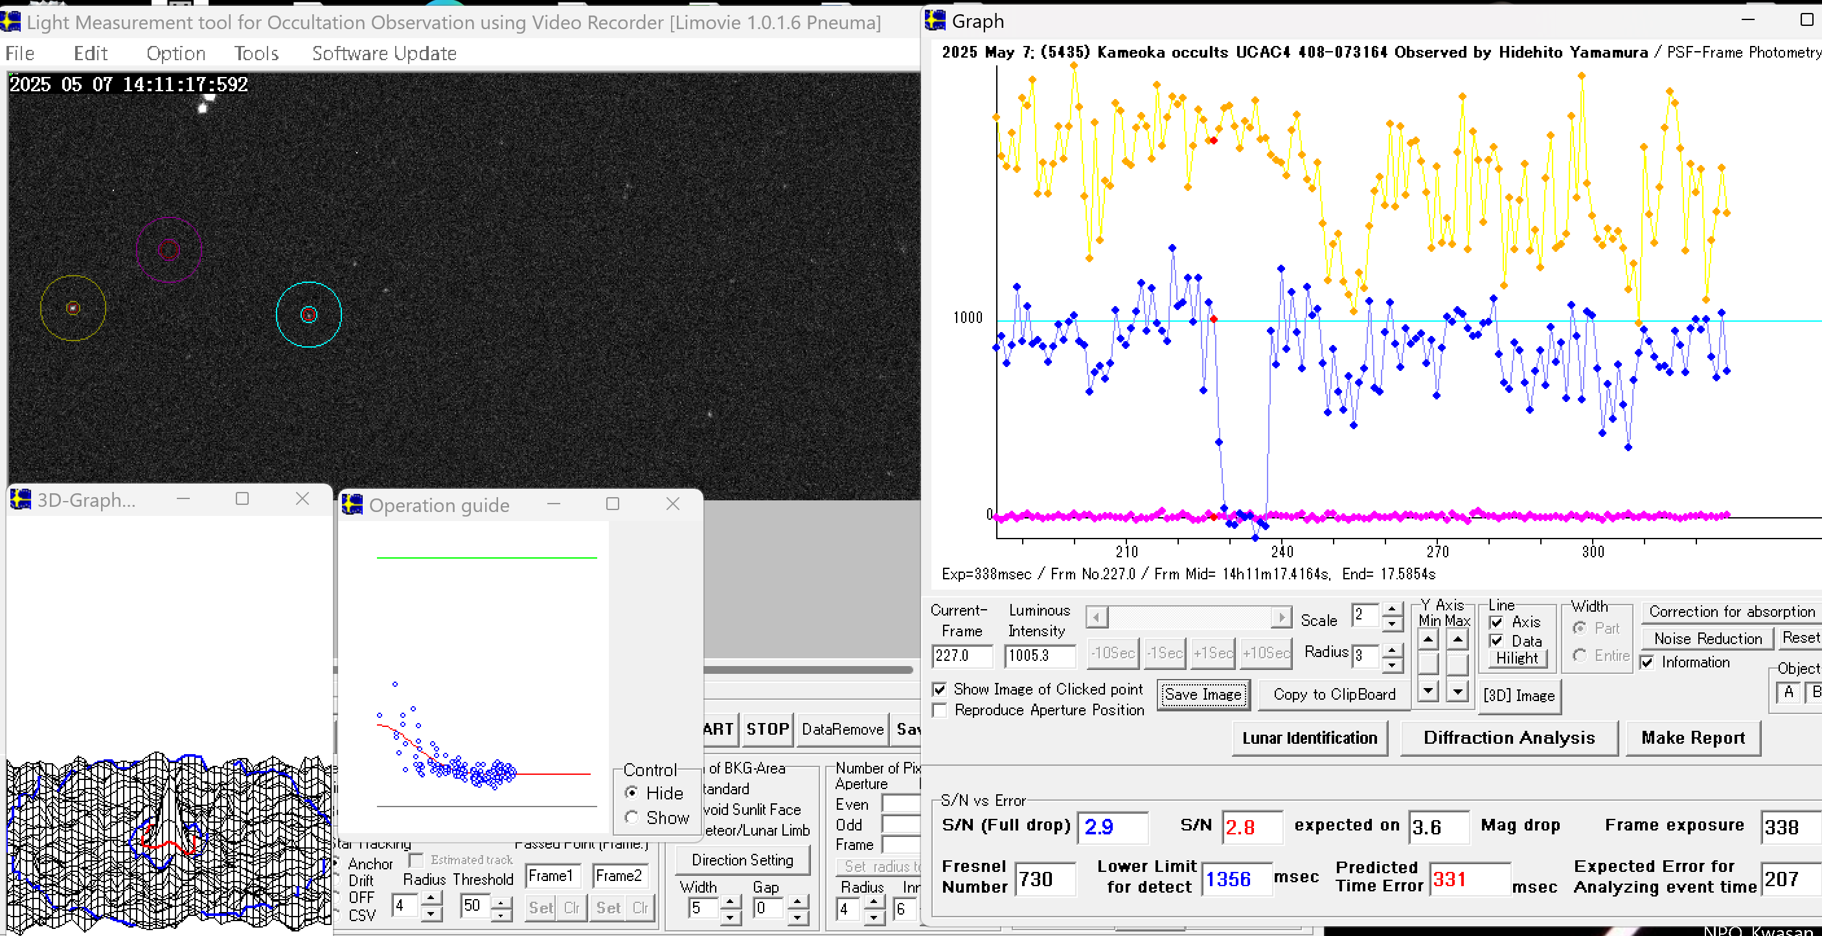Click the scroll-left arrow on the graph position bar

tap(1096, 617)
